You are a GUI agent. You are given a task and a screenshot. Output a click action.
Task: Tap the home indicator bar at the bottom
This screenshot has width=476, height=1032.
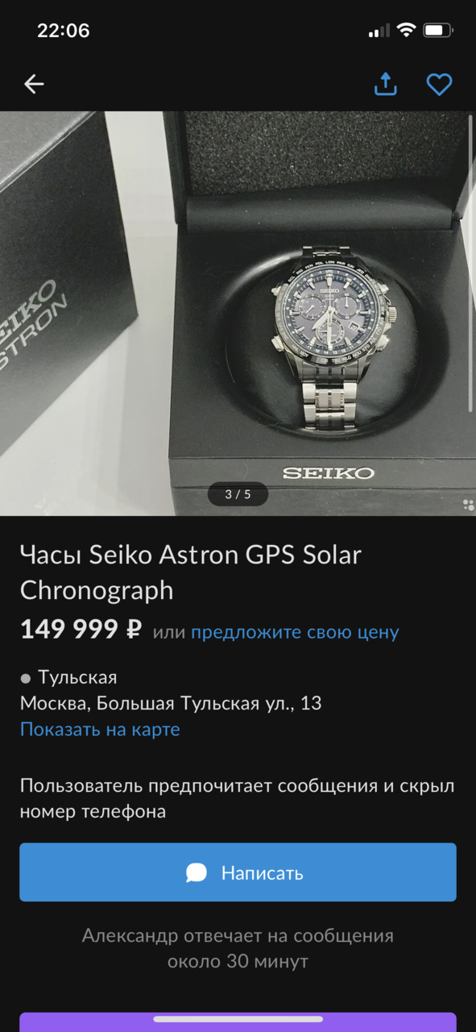(x=238, y=1019)
